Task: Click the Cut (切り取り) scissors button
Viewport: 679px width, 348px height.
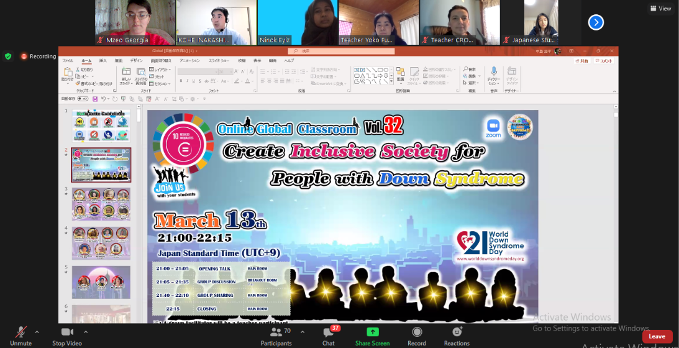Action: coord(84,70)
